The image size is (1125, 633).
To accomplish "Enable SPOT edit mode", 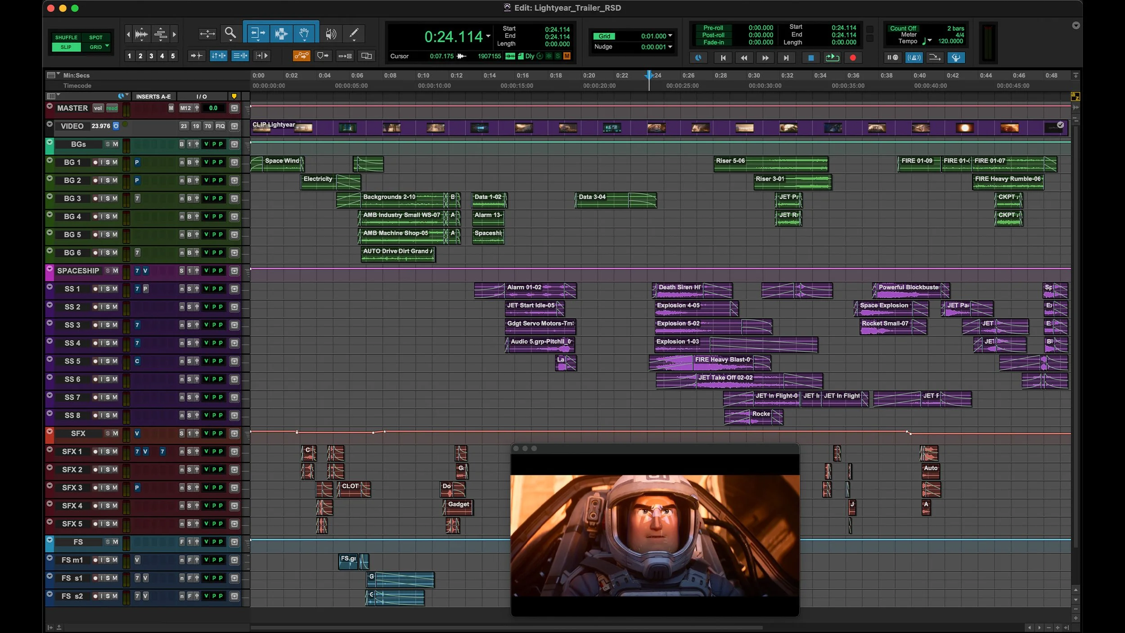I will pyautogui.click(x=96, y=37).
